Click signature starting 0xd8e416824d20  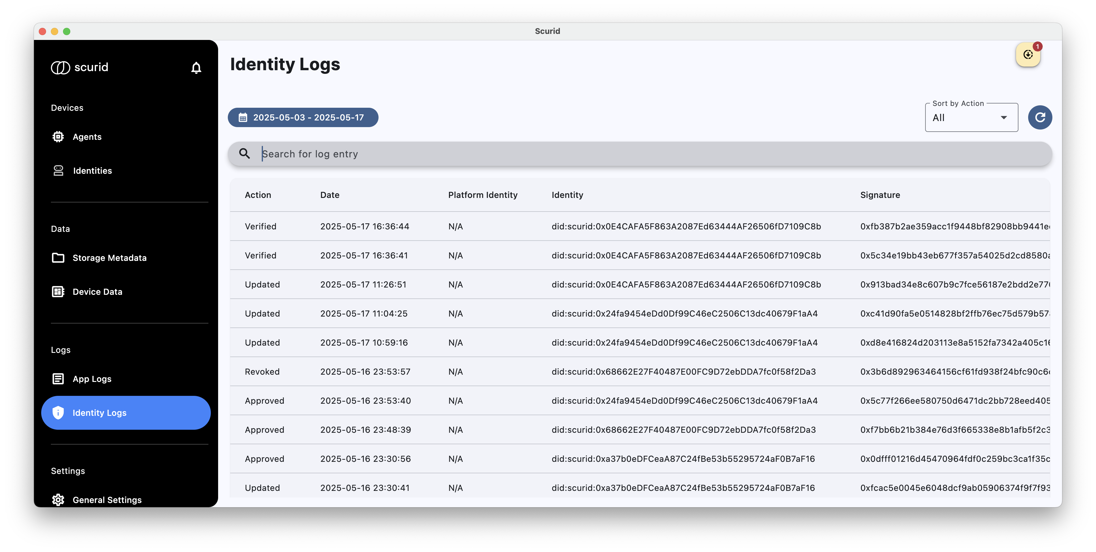click(x=955, y=343)
